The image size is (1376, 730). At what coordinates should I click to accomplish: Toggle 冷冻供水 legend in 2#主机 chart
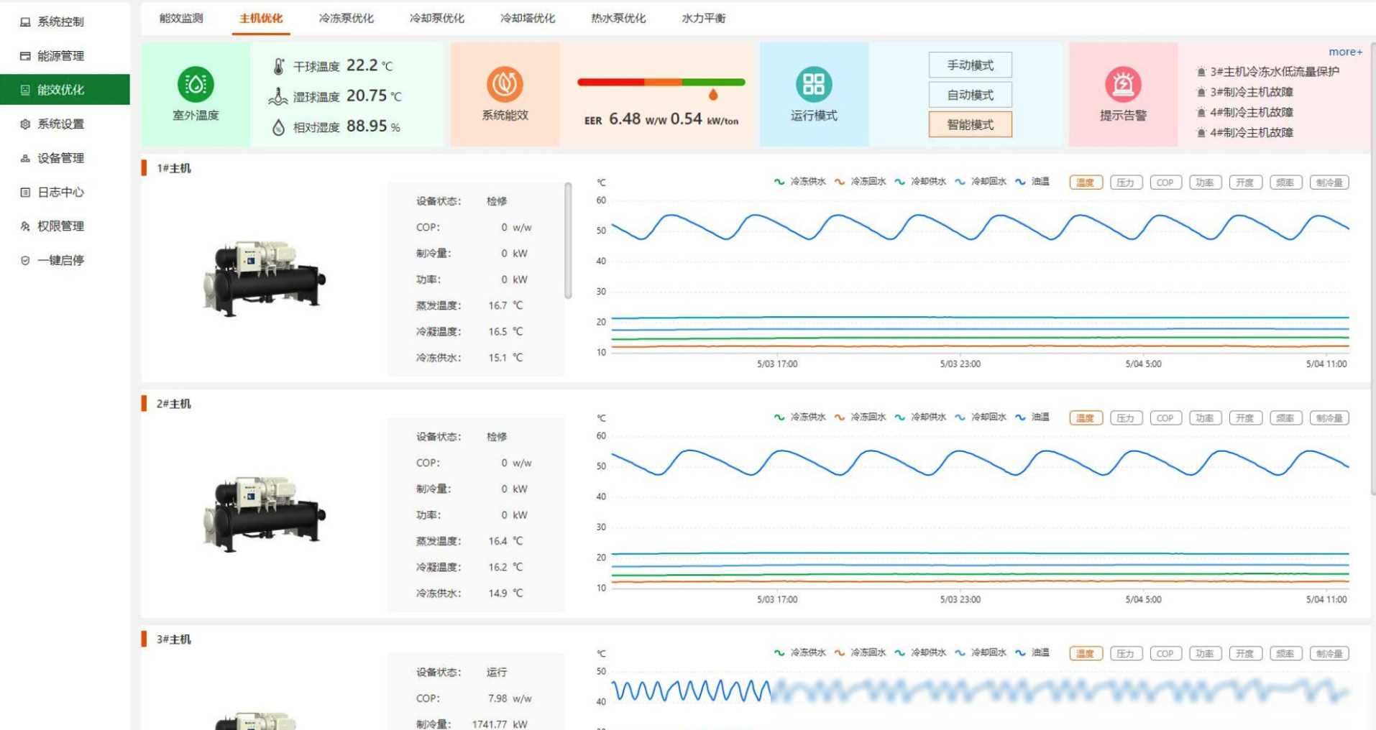point(799,417)
